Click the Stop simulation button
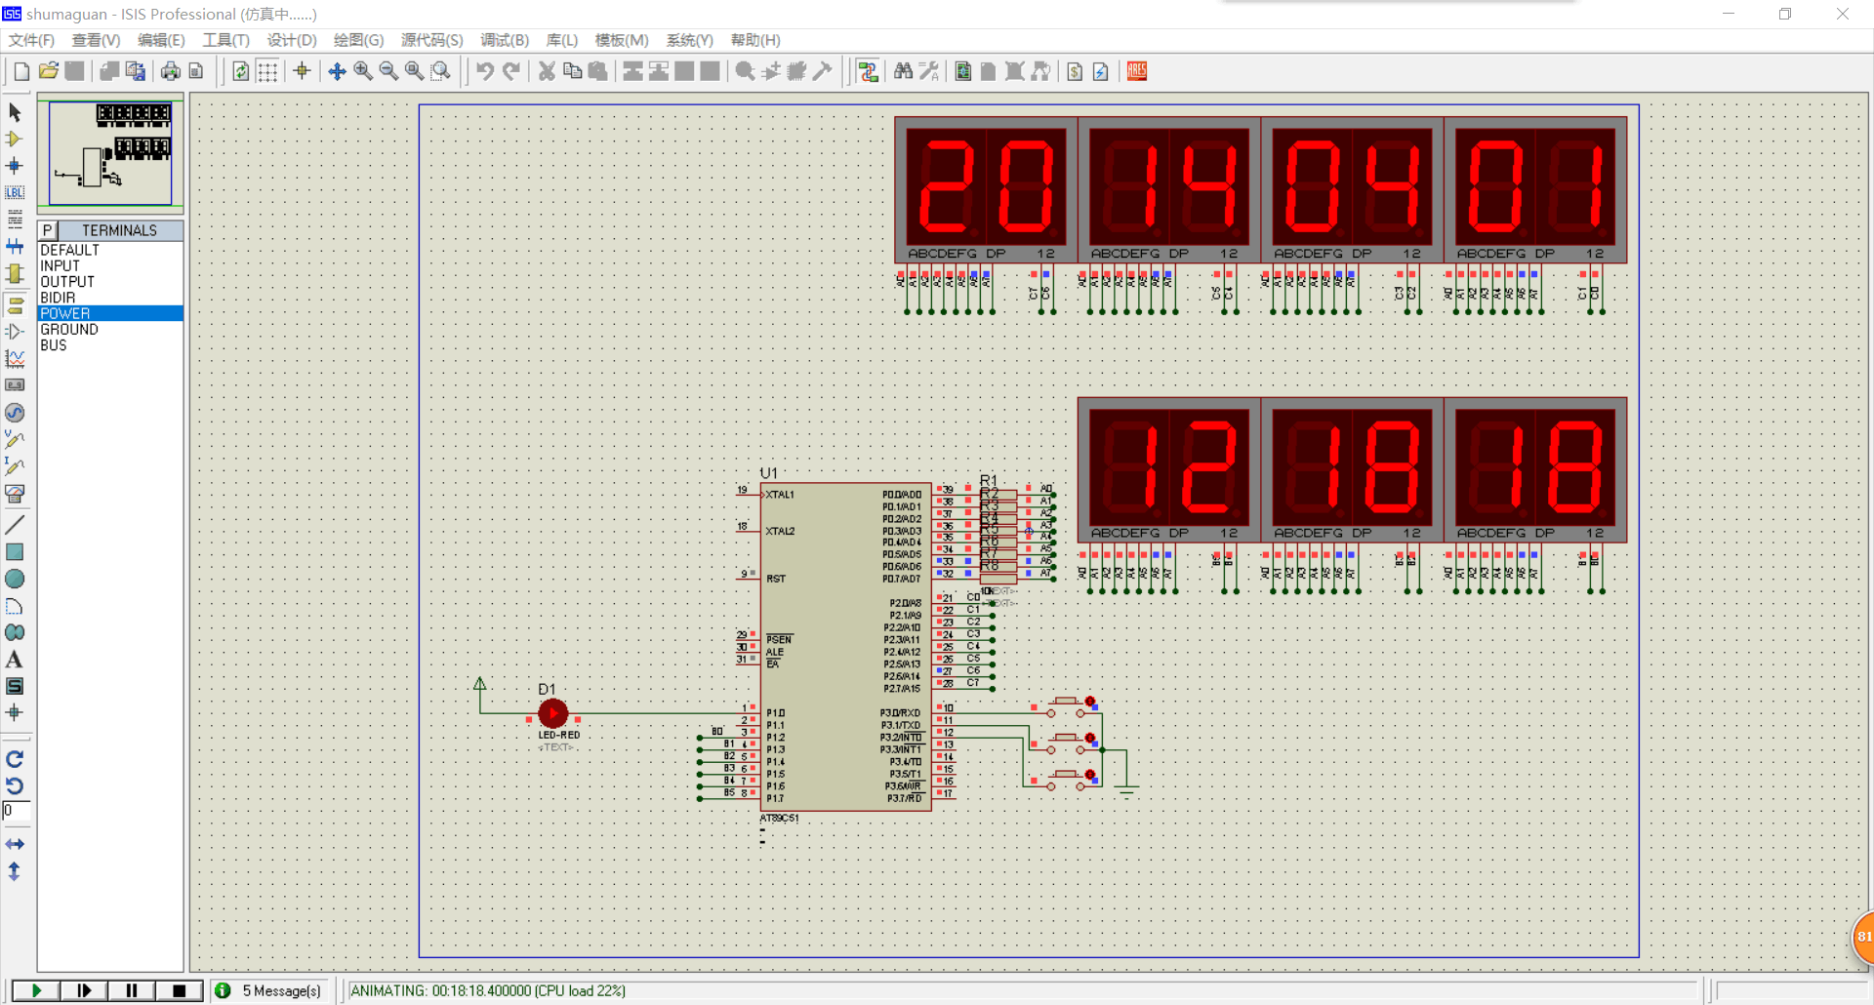Screen dimensions: 1874x1005 click(179, 990)
